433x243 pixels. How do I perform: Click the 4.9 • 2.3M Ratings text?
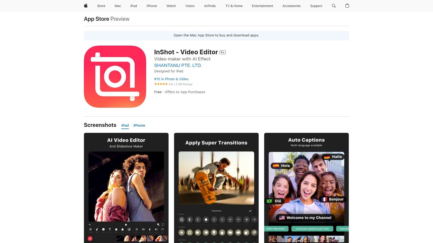[x=181, y=84]
